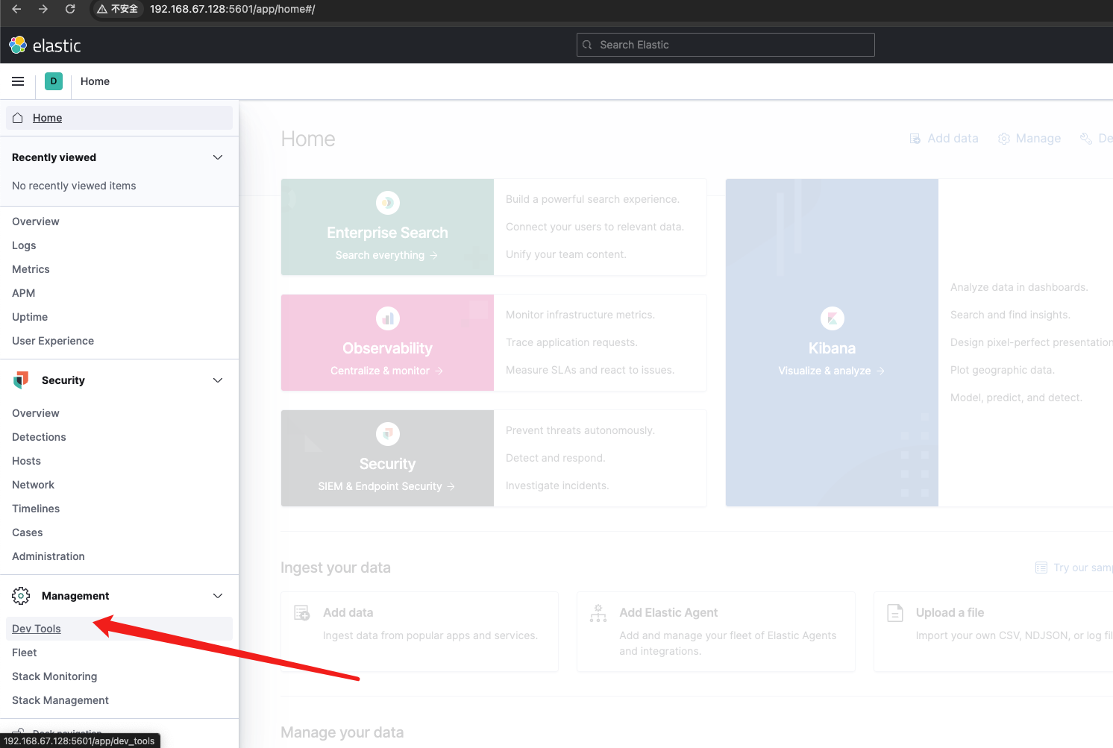This screenshot has width=1113, height=748.
Task: Open Timelines in the sidebar
Action: tap(36, 509)
